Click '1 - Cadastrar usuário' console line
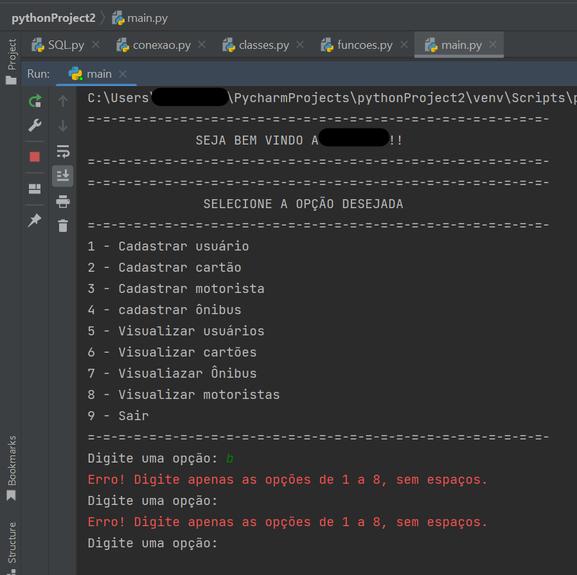Screen dimensions: 577x575 [x=168, y=247]
